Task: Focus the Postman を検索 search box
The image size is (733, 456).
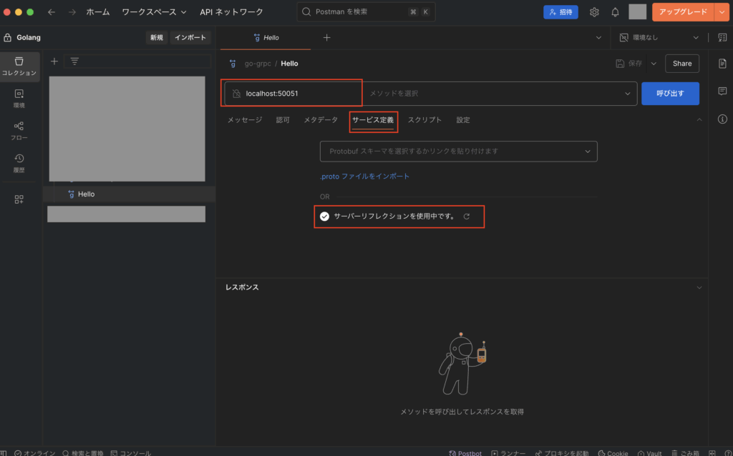Action: (x=366, y=12)
